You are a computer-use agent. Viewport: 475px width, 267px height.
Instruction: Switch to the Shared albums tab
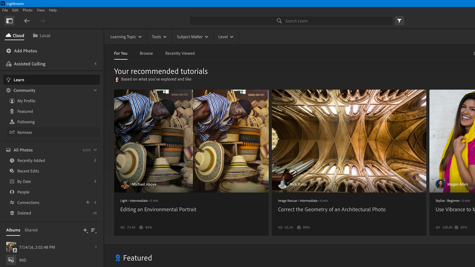pyautogui.click(x=31, y=230)
